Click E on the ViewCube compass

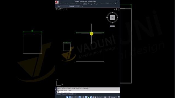(117, 17)
